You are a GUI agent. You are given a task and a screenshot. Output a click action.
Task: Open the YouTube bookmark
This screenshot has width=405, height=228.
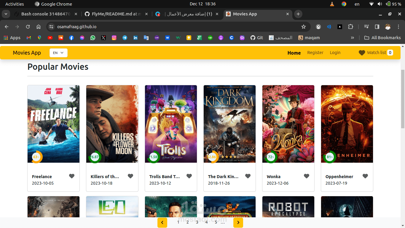click(x=50, y=38)
